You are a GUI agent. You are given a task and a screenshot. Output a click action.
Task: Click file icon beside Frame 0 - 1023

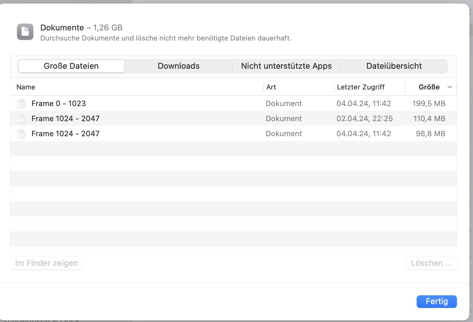[x=21, y=104]
